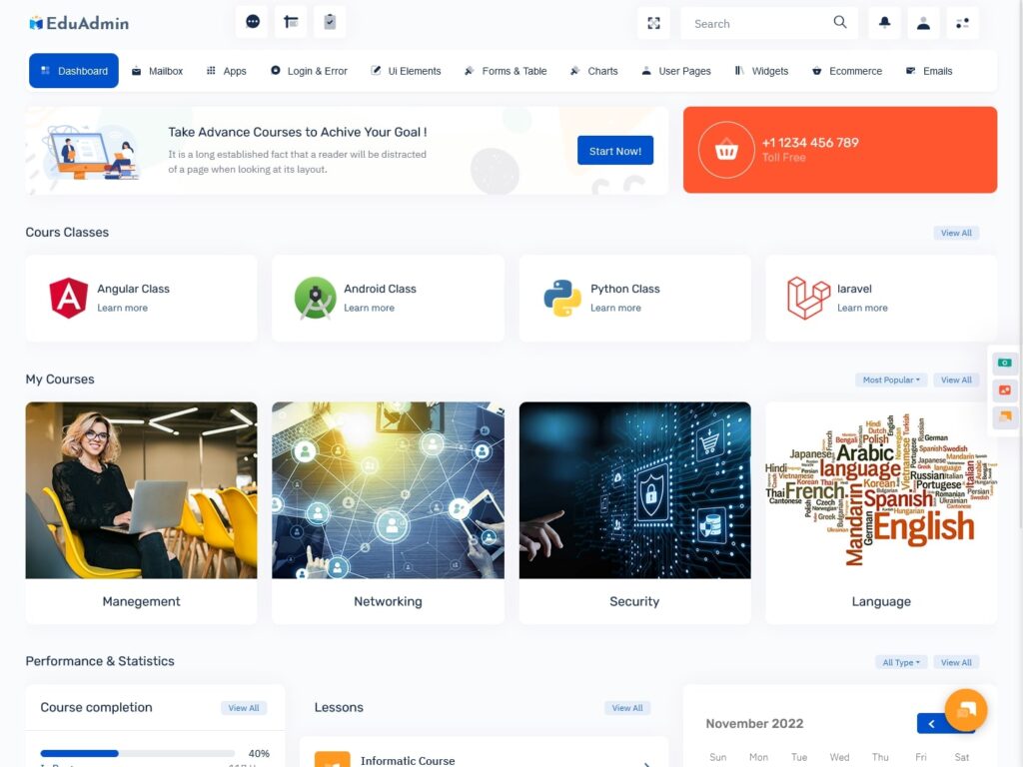Image resolution: width=1023 pixels, height=767 pixels.
Task: Open notifications via the bell icon
Action: point(884,22)
